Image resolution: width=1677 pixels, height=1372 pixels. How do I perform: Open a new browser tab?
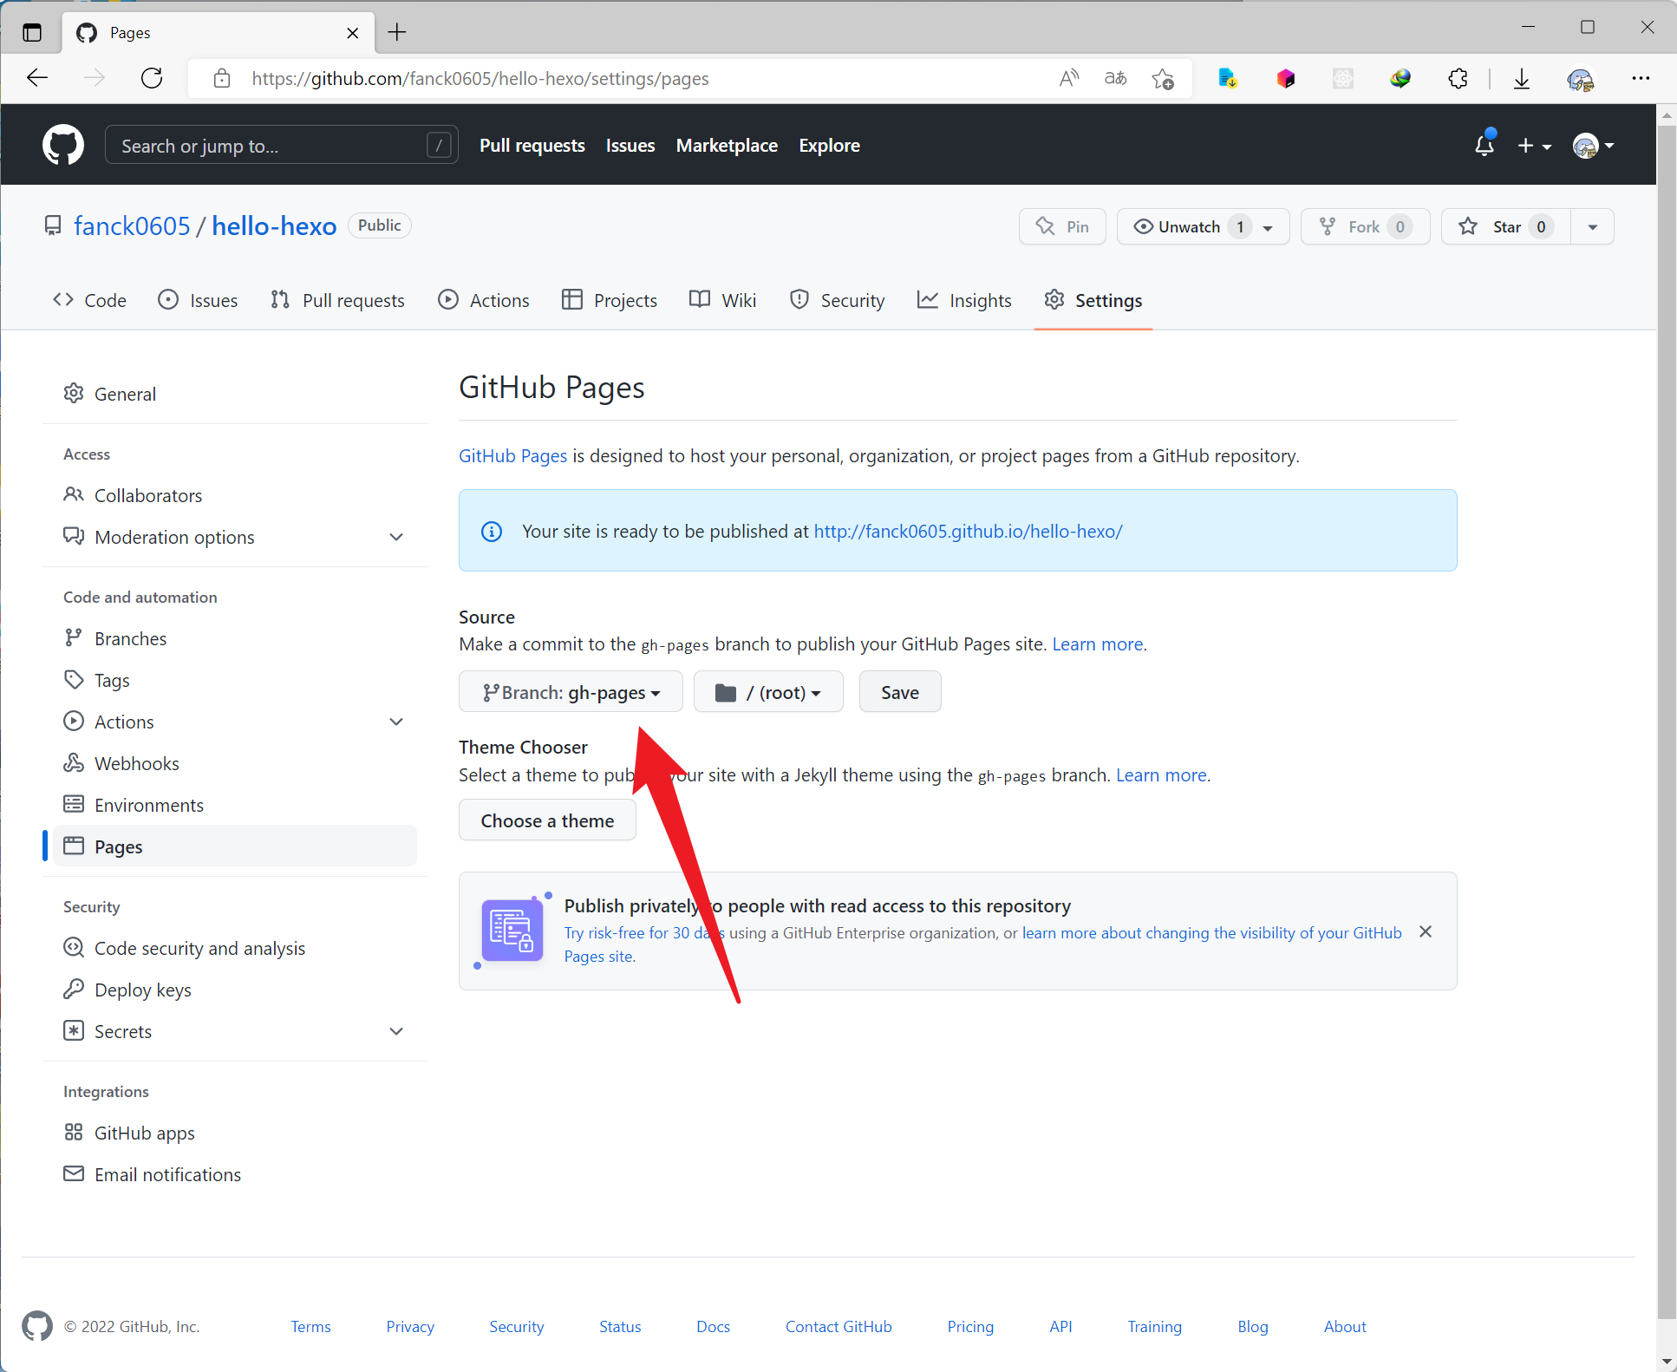pyautogui.click(x=397, y=32)
